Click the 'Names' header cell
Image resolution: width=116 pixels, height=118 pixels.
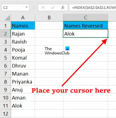tap(23, 25)
